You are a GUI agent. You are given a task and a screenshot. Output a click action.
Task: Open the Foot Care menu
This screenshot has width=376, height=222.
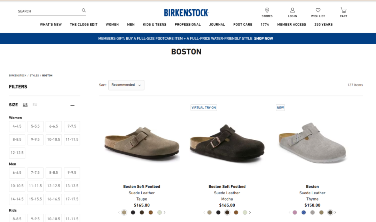point(243,25)
